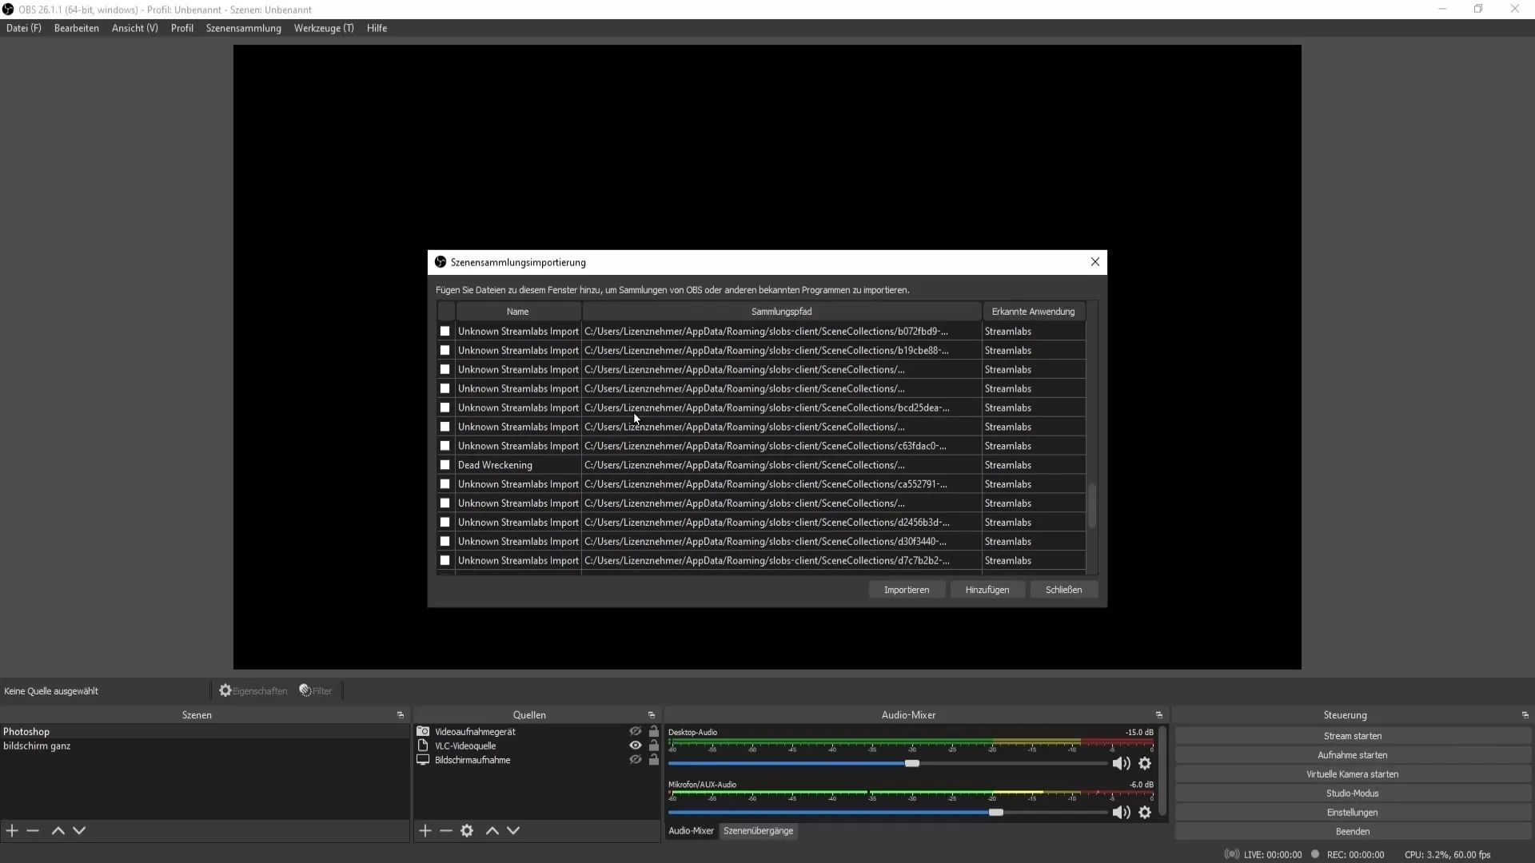Open Desktop-Audio settings gear
The width and height of the screenshot is (1535, 863).
[x=1145, y=763]
